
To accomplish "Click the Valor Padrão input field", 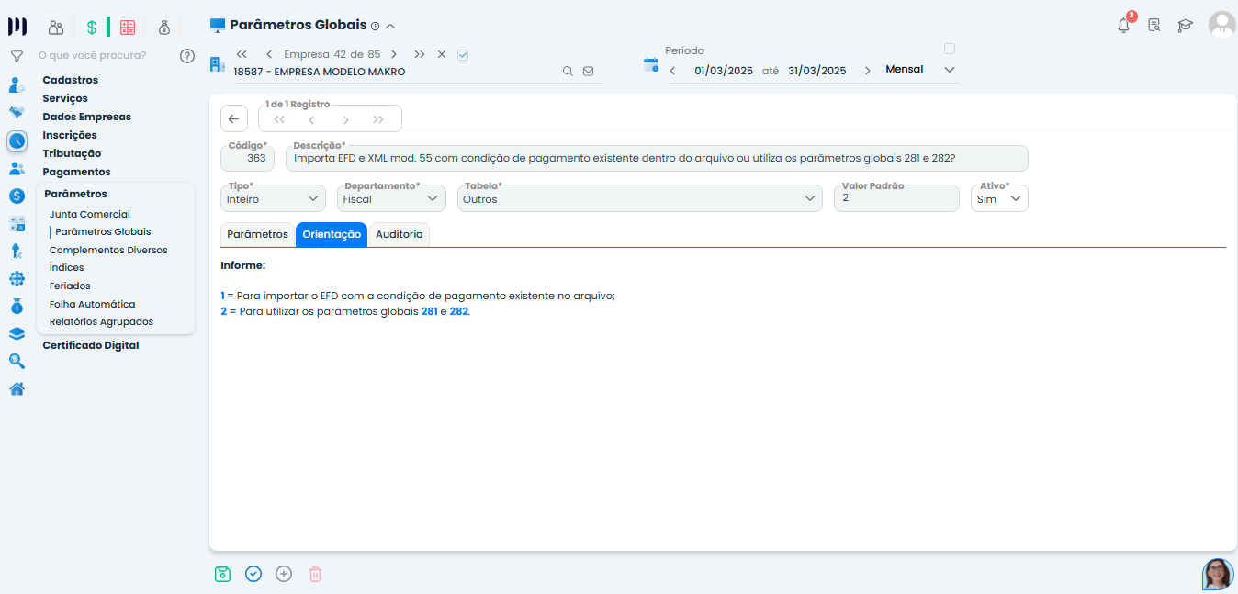I will click(x=895, y=199).
